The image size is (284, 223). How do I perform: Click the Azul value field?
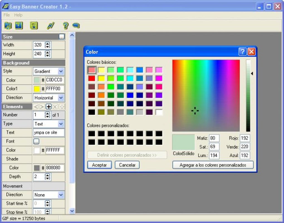245,155
